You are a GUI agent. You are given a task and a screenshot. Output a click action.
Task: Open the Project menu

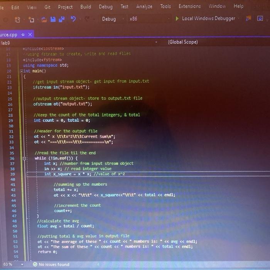point(65,7)
